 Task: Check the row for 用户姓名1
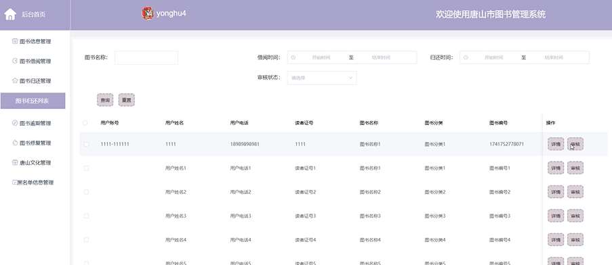[x=86, y=168]
